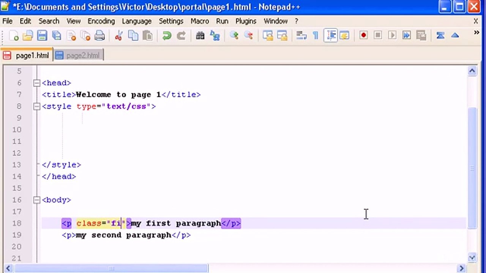Toggle word wrap in the toolbar
The image size is (486, 273).
coord(301,36)
